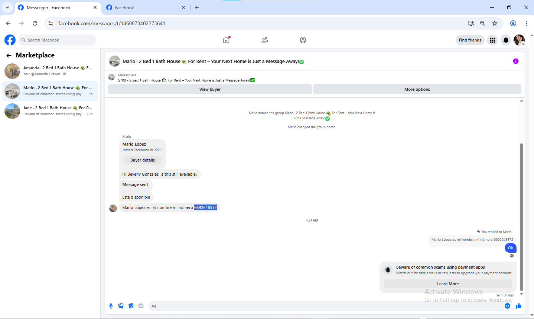Open the Notifications bell icon
Image resolution: width=534 pixels, height=319 pixels.
(506, 40)
